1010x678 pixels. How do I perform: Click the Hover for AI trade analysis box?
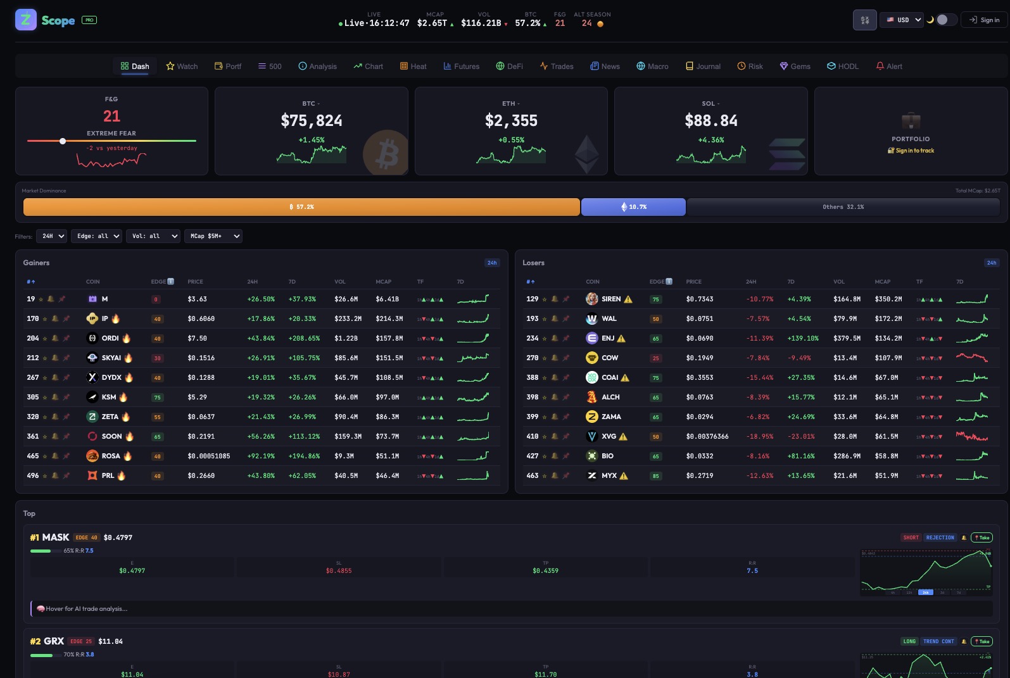[x=512, y=609]
